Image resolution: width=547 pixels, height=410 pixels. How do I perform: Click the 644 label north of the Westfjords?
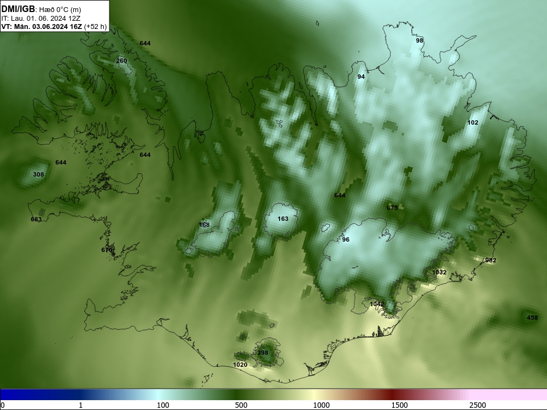coord(145,43)
